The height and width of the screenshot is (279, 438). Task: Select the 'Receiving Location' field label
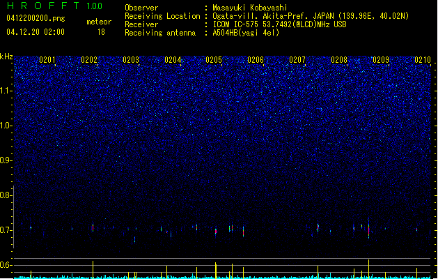162,16
